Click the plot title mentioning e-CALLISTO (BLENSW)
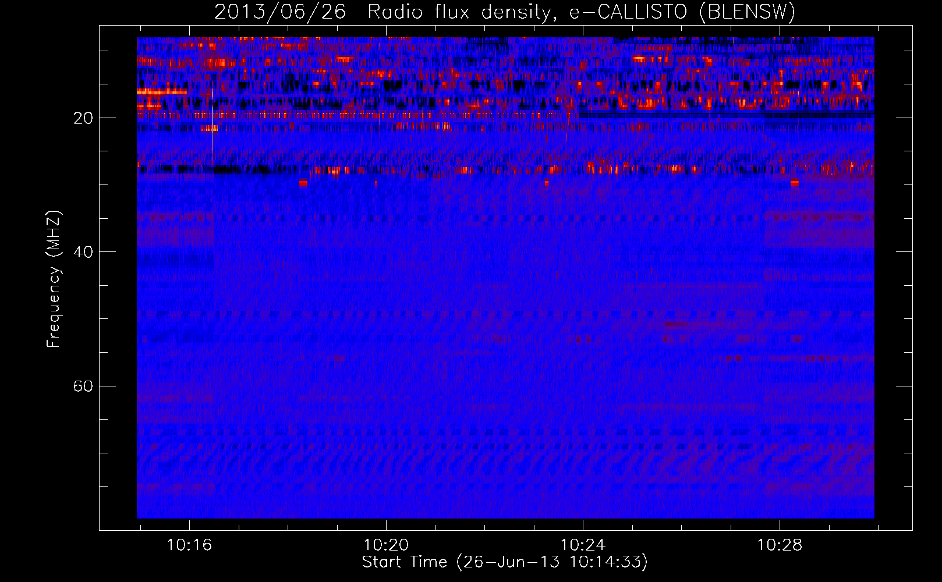 coord(505,12)
